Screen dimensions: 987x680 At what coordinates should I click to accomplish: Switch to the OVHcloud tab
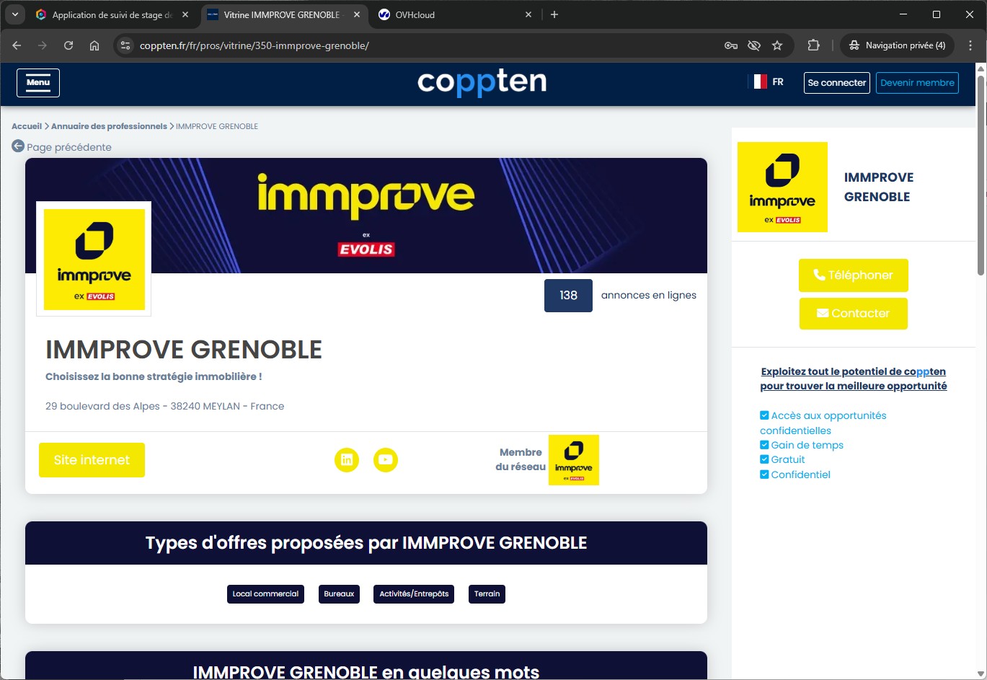[454, 14]
